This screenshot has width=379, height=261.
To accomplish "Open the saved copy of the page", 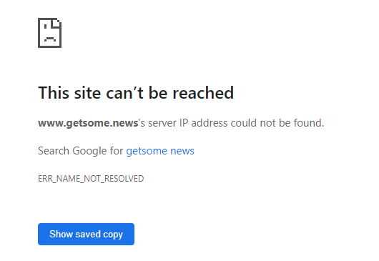I will [86, 234].
